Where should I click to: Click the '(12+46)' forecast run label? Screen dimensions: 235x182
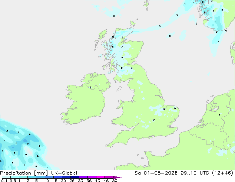pos(222,173)
